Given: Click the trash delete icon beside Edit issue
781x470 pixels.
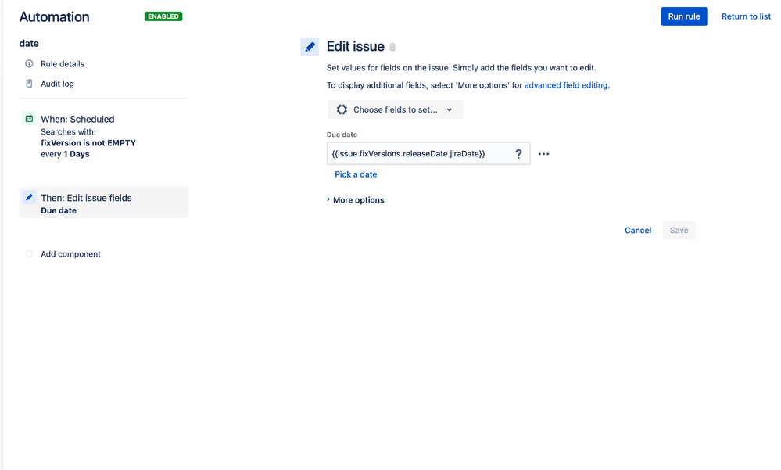Looking at the screenshot, I should coord(392,48).
